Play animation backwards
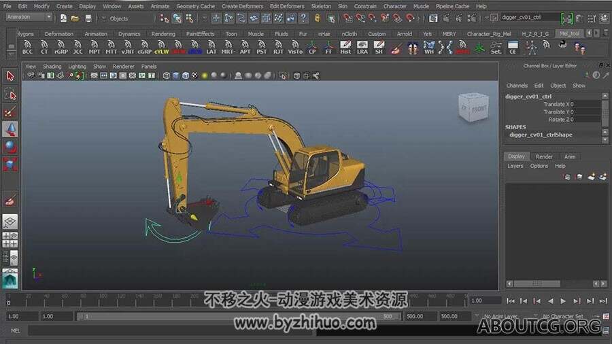612x344 pixels. click(x=550, y=300)
